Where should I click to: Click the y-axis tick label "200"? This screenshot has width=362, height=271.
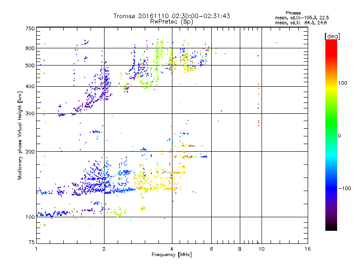(x=30, y=152)
